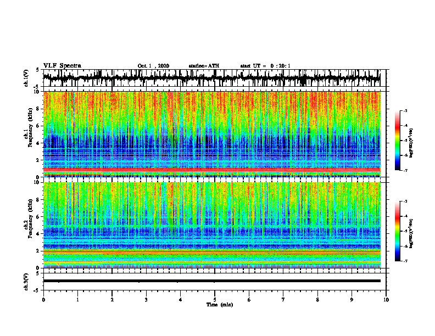Click the time axis tick label "3"
Viewport: 435px width, 336px height.
click(x=146, y=300)
